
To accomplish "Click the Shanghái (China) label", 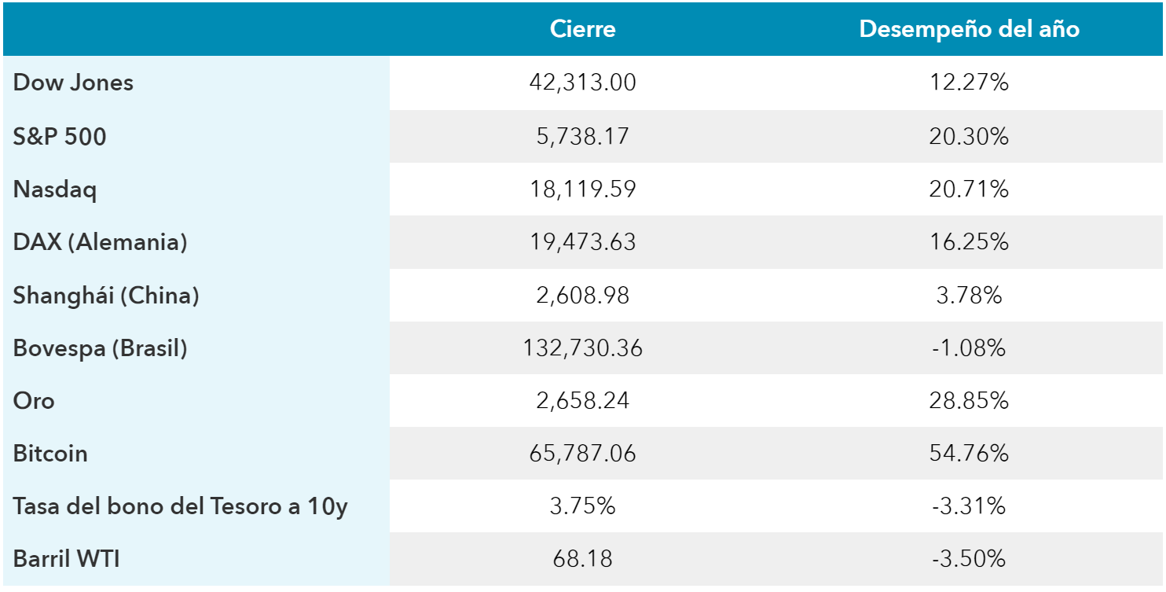I will point(106,295).
